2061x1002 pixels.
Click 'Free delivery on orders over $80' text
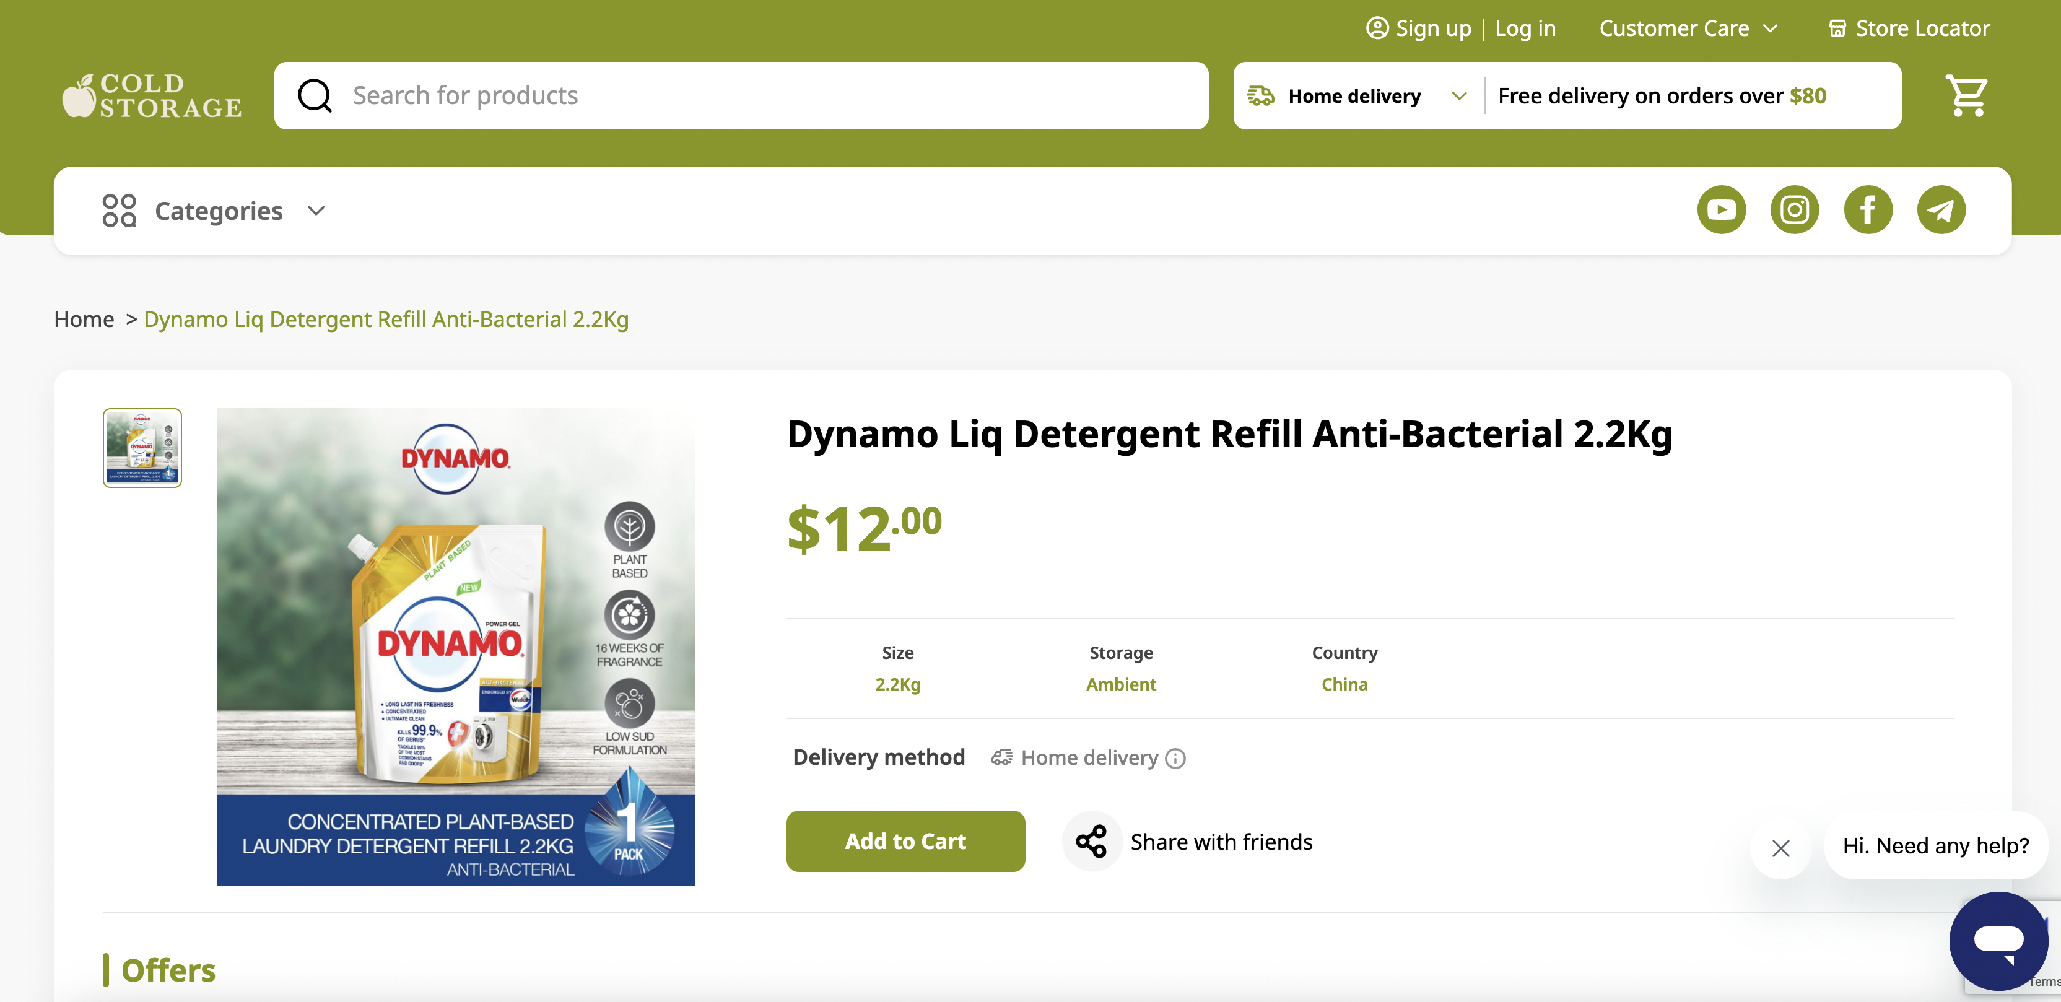pos(1662,96)
